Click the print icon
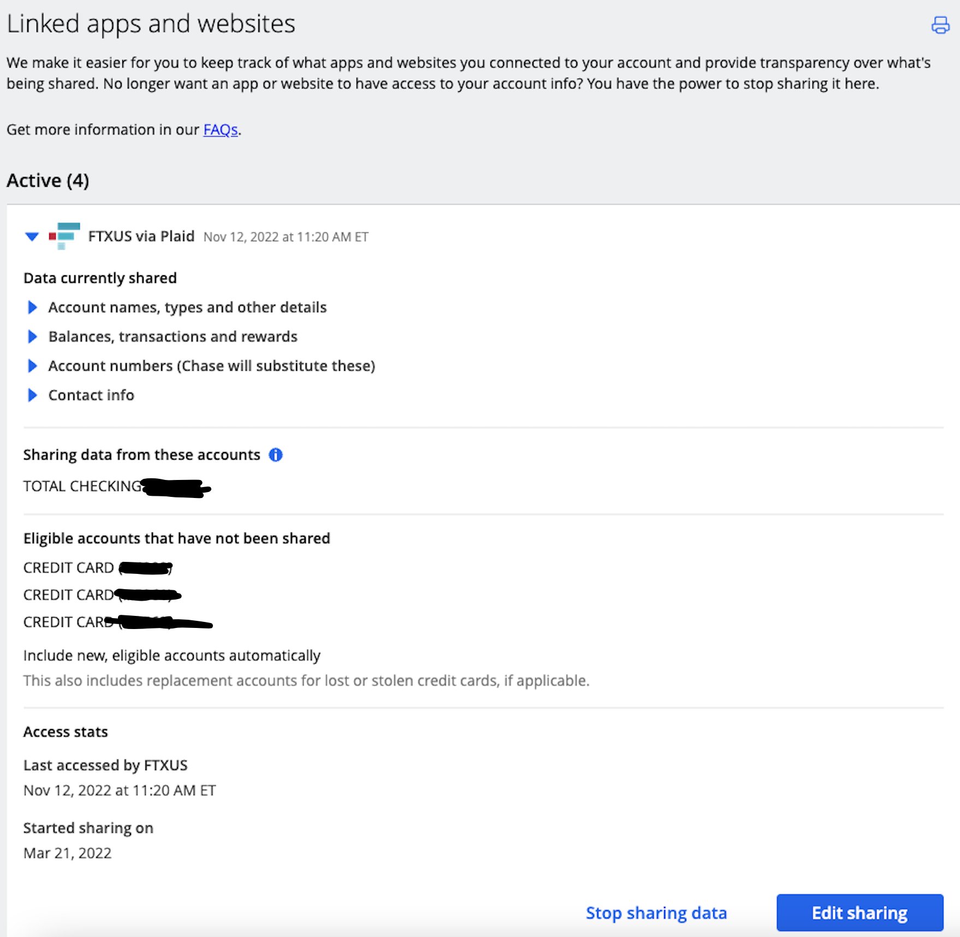Screen dimensions: 960x937 point(940,25)
